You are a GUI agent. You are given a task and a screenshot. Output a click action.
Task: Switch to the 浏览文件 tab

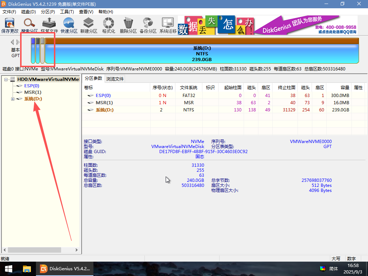(x=115, y=78)
